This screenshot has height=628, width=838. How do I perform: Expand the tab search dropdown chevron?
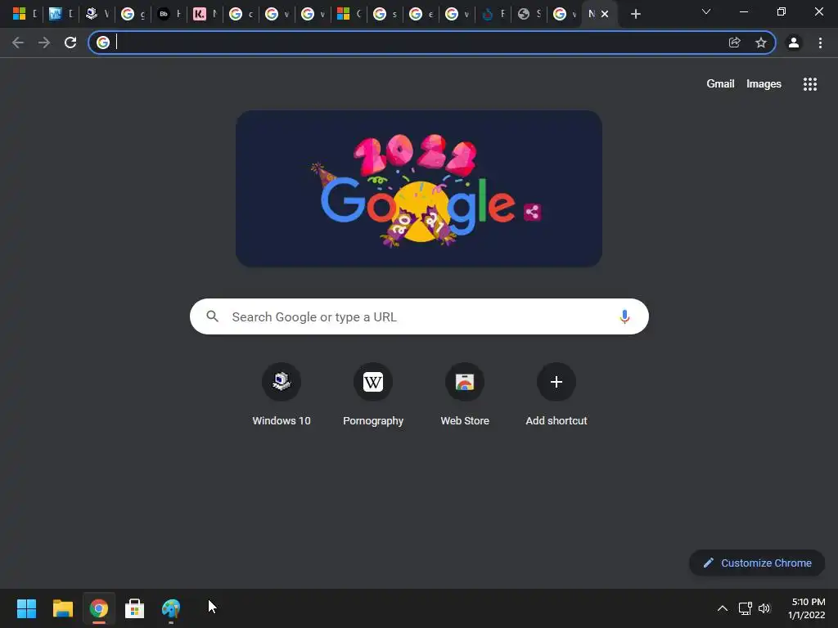point(706,11)
